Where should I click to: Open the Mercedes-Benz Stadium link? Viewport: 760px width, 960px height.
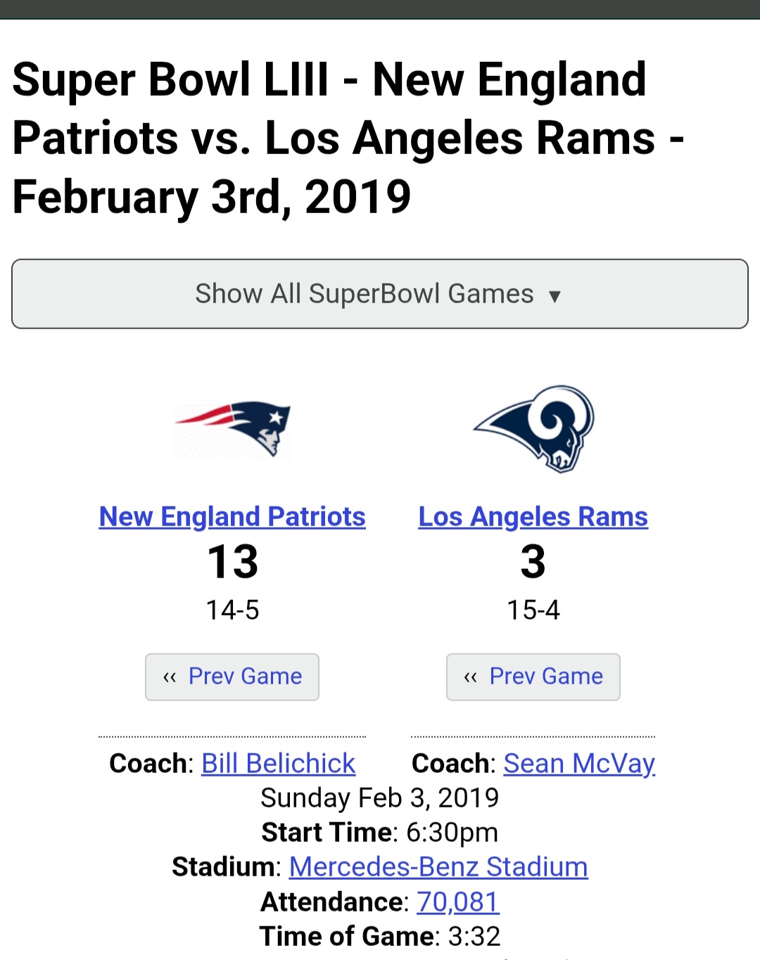coord(438,866)
